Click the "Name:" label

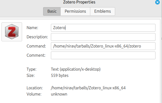[x=32, y=28]
